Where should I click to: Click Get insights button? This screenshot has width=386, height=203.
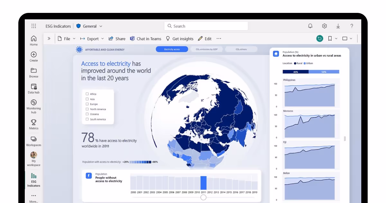(x=179, y=38)
